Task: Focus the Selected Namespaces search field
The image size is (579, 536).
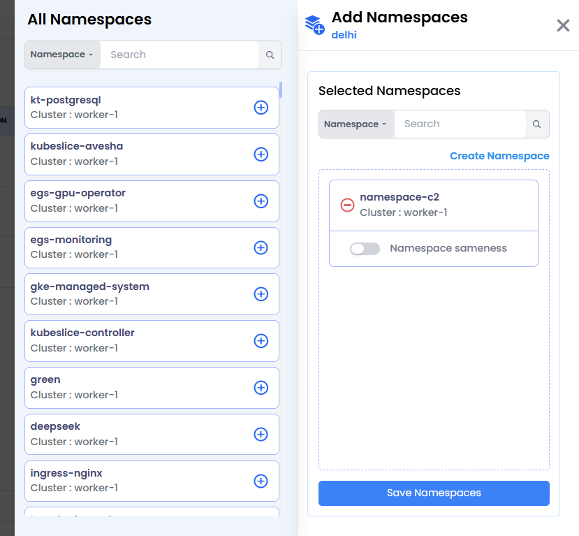Action: coord(460,124)
